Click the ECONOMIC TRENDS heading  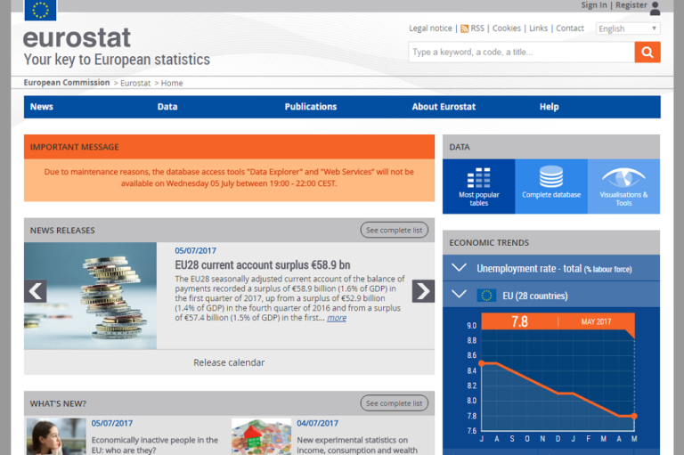tap(489, 242)
